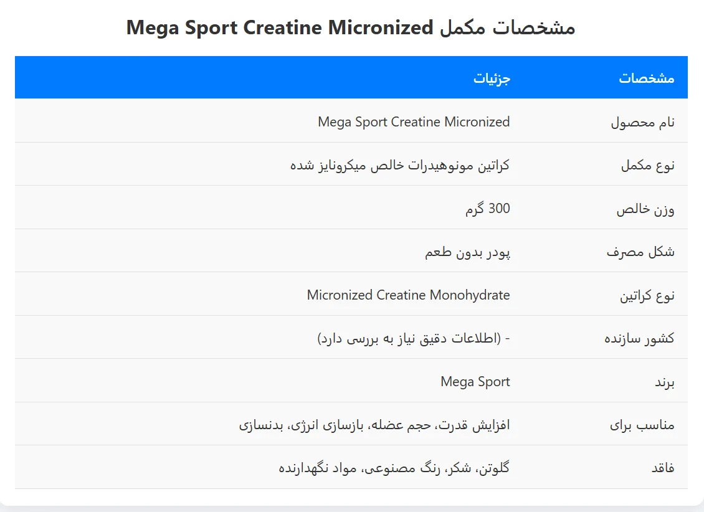Select the 'برند' row label
This screenshot has width=704, height=512.
665,382
